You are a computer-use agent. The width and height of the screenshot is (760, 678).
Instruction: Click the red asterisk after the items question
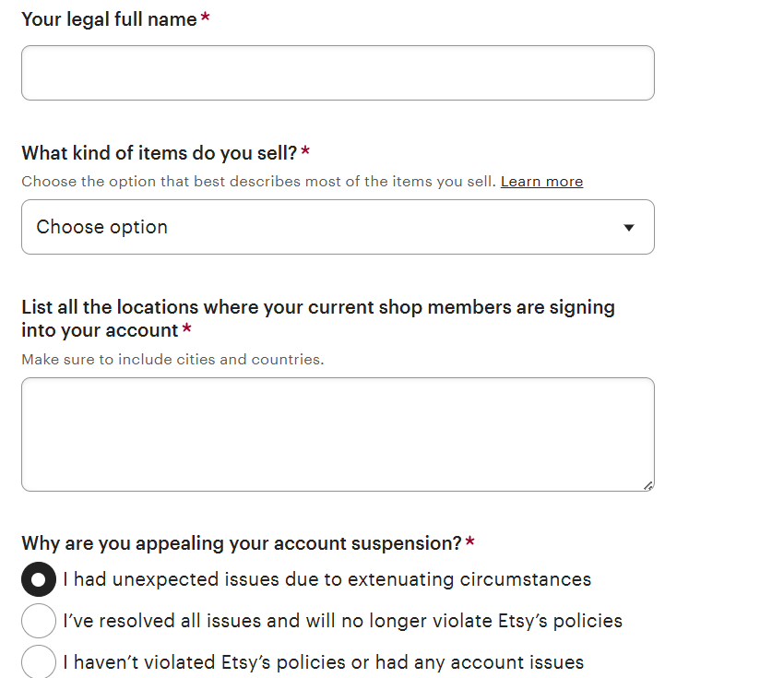tap(305, 152)
